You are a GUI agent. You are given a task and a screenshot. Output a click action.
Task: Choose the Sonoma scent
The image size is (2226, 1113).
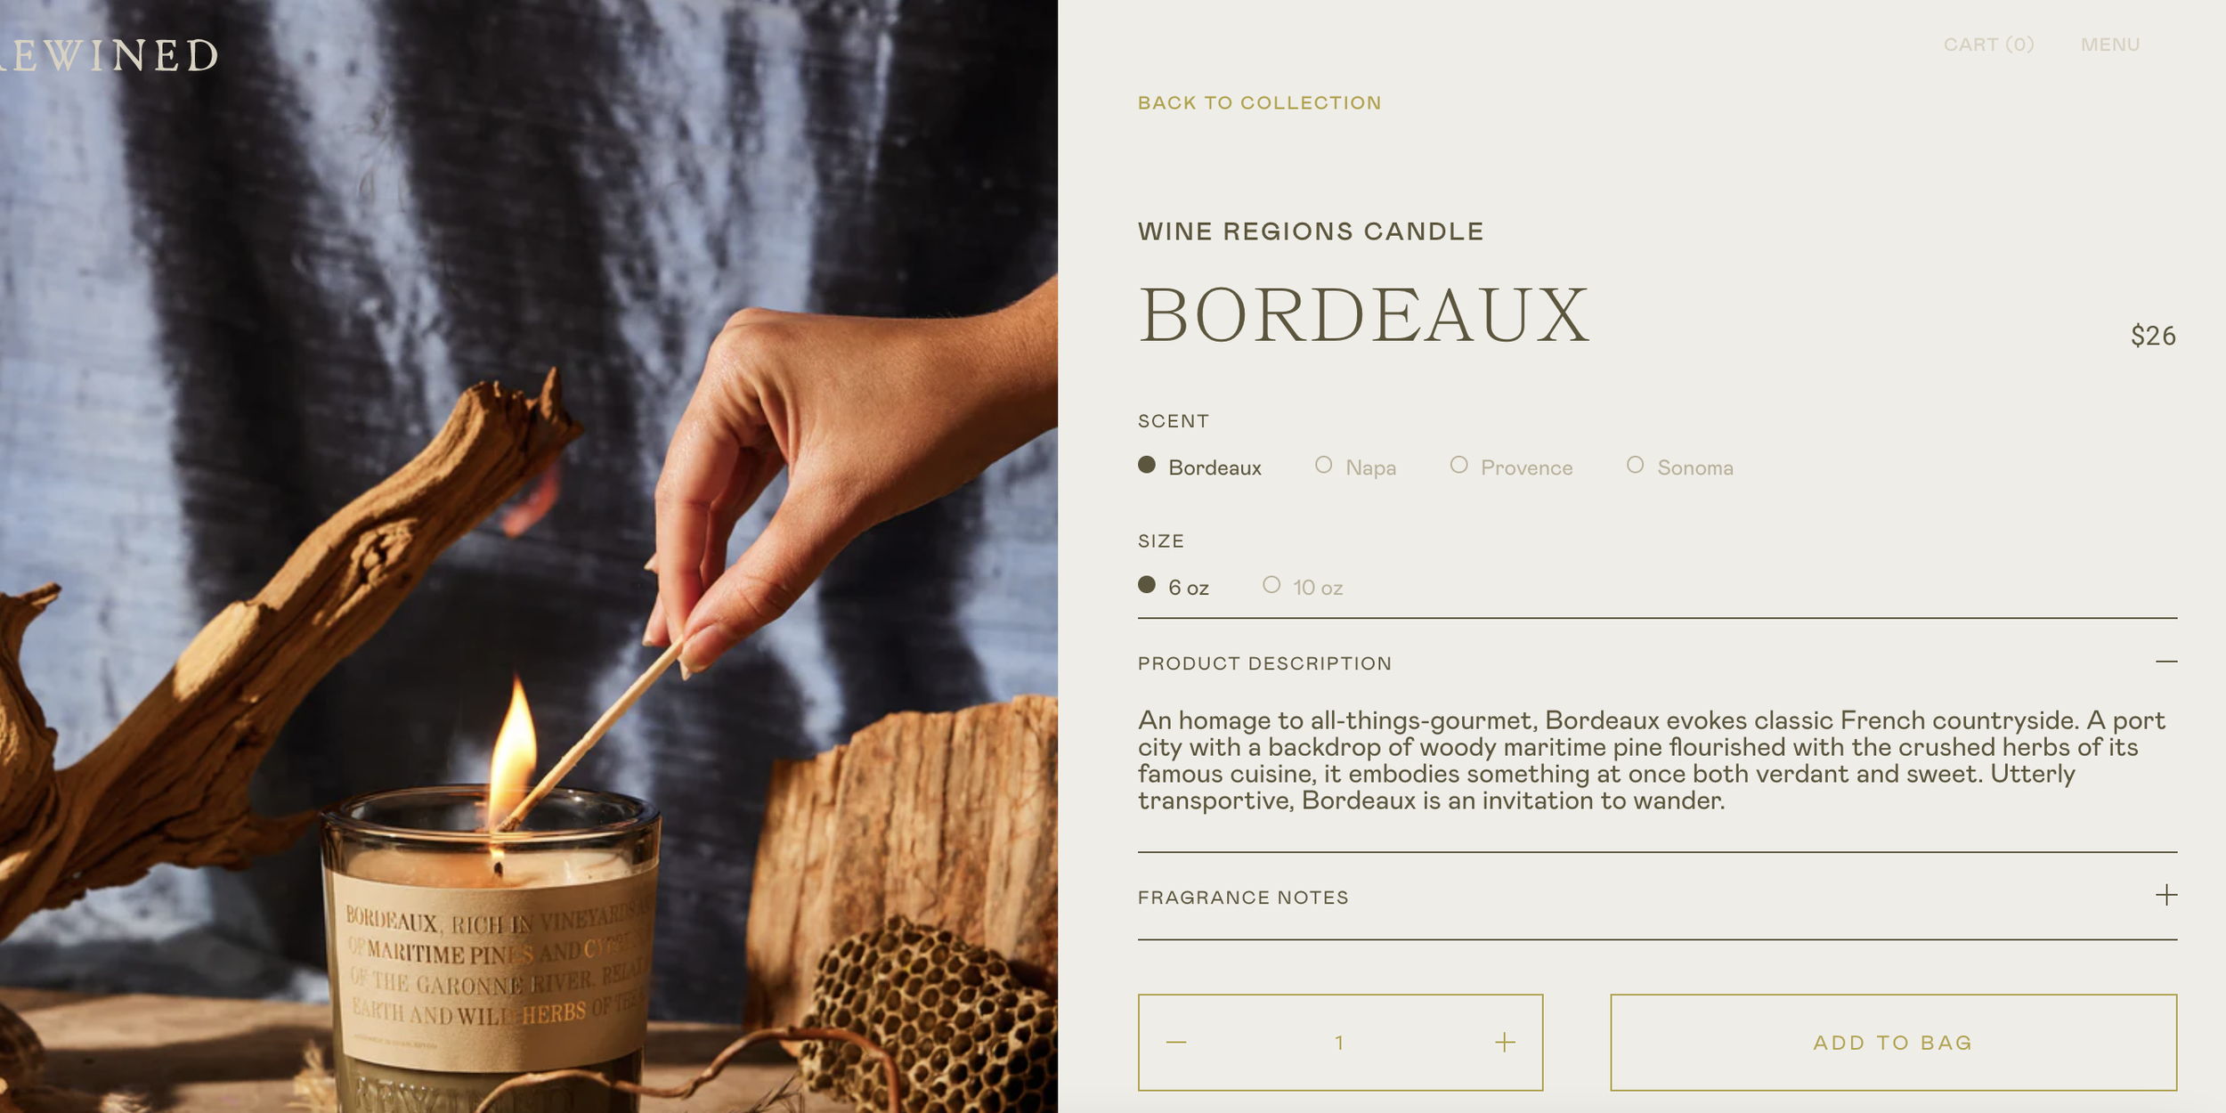tap(1679, 467)
